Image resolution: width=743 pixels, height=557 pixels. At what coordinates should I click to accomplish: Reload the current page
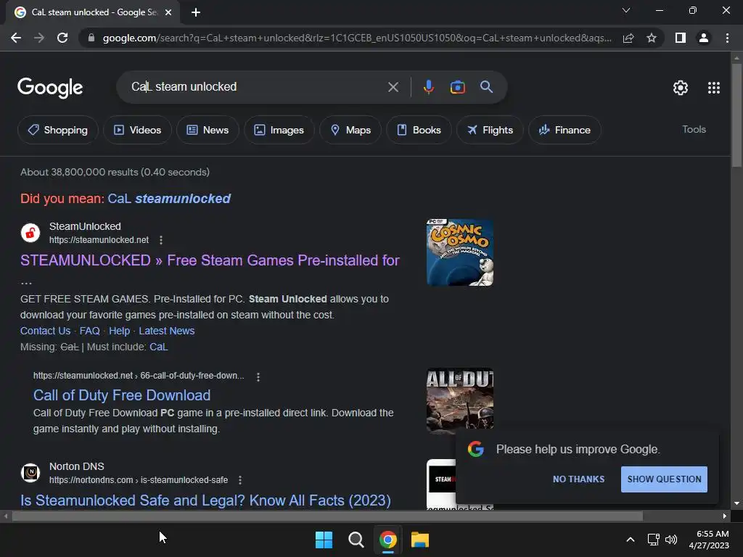click(x=62, y=38)
